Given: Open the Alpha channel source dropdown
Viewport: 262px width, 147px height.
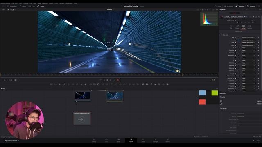Looking at the screenshot, I should (248, 45).
